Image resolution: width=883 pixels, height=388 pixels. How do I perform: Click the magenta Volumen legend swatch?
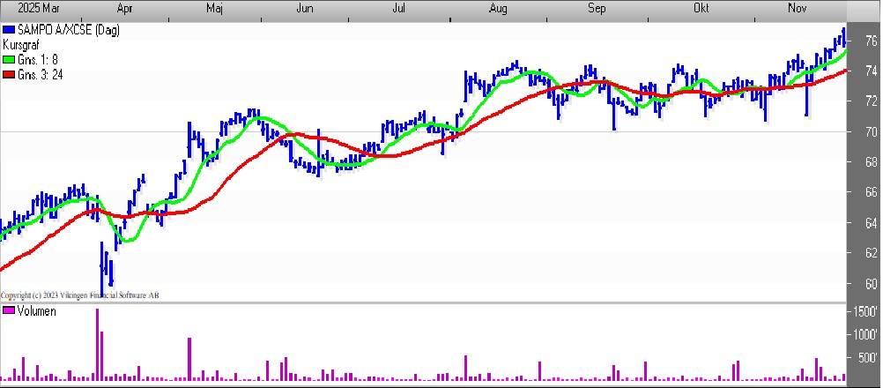[9, 311]
